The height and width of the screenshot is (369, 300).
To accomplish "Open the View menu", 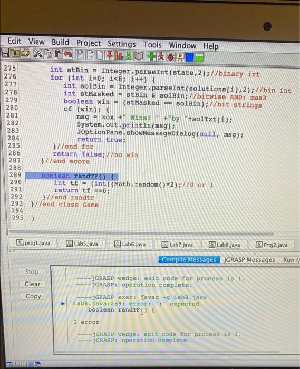I will point(36,42).
